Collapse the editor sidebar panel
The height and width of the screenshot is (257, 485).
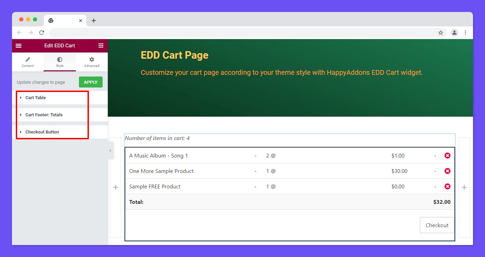coord(110,150)
